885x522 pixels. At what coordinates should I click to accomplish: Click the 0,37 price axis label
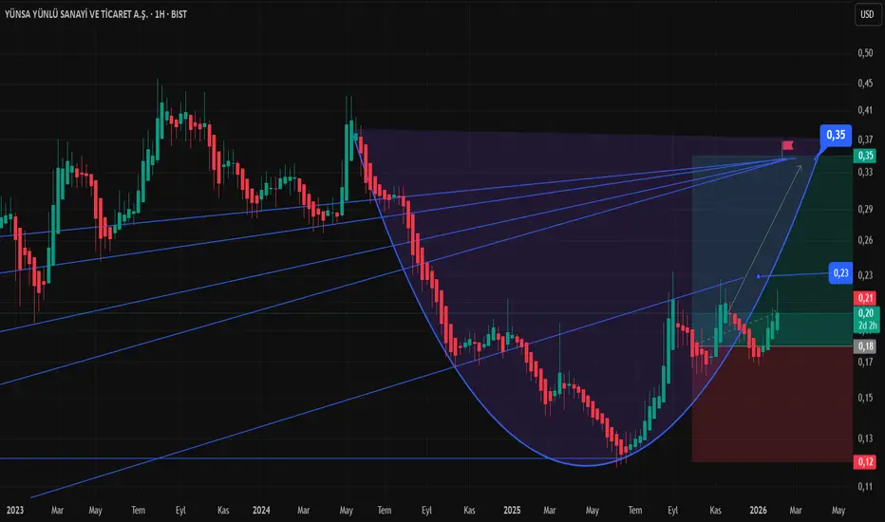coord(865,140)
